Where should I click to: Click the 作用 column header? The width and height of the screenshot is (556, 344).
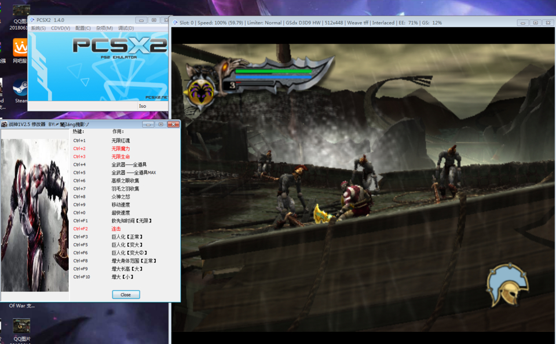tap(118, 131)
